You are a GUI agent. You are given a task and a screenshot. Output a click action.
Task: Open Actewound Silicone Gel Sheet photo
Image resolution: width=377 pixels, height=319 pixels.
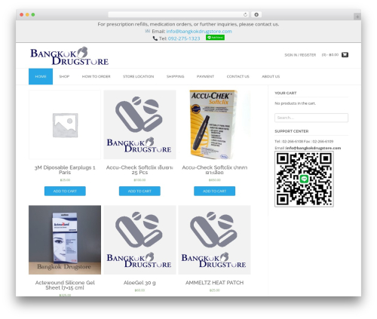pyautogui.click(x=65, y=240)
